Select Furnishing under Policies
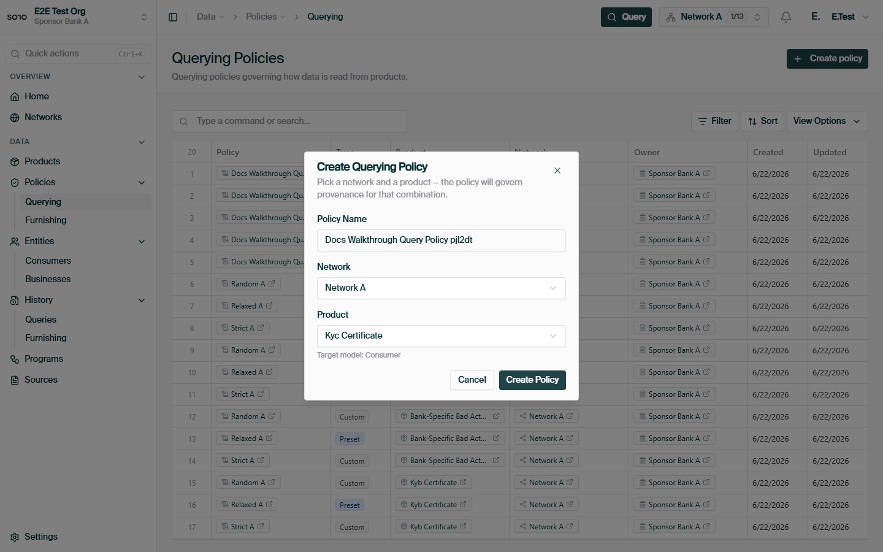This screenshot has width=883, height=552. tap(85, 220)
